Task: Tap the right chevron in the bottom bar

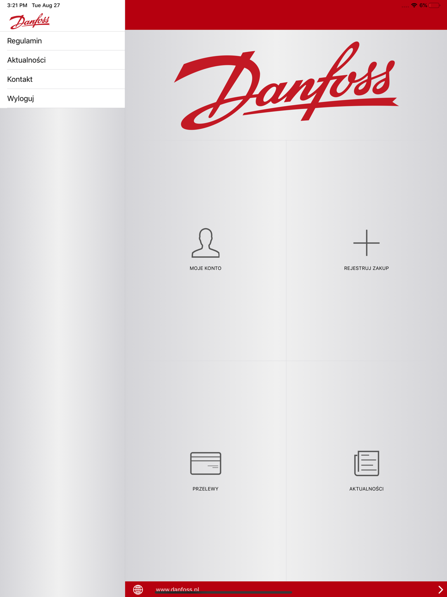Action: click(x=440, y=589)
